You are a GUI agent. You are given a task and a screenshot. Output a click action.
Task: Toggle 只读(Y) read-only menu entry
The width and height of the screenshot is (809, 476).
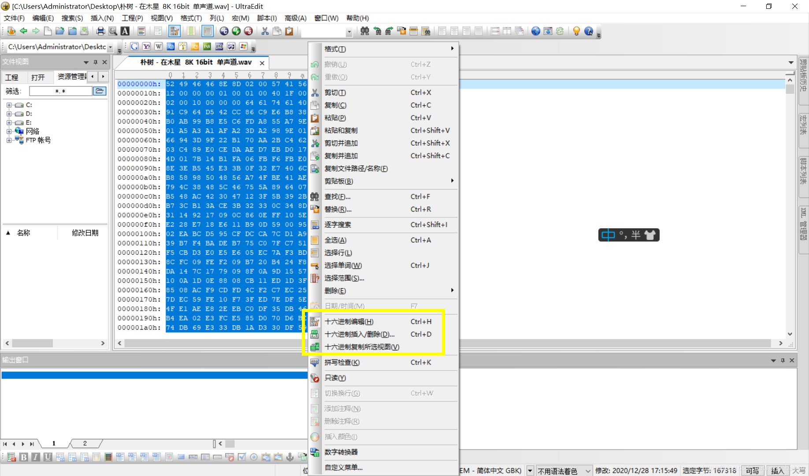(383, 378)
